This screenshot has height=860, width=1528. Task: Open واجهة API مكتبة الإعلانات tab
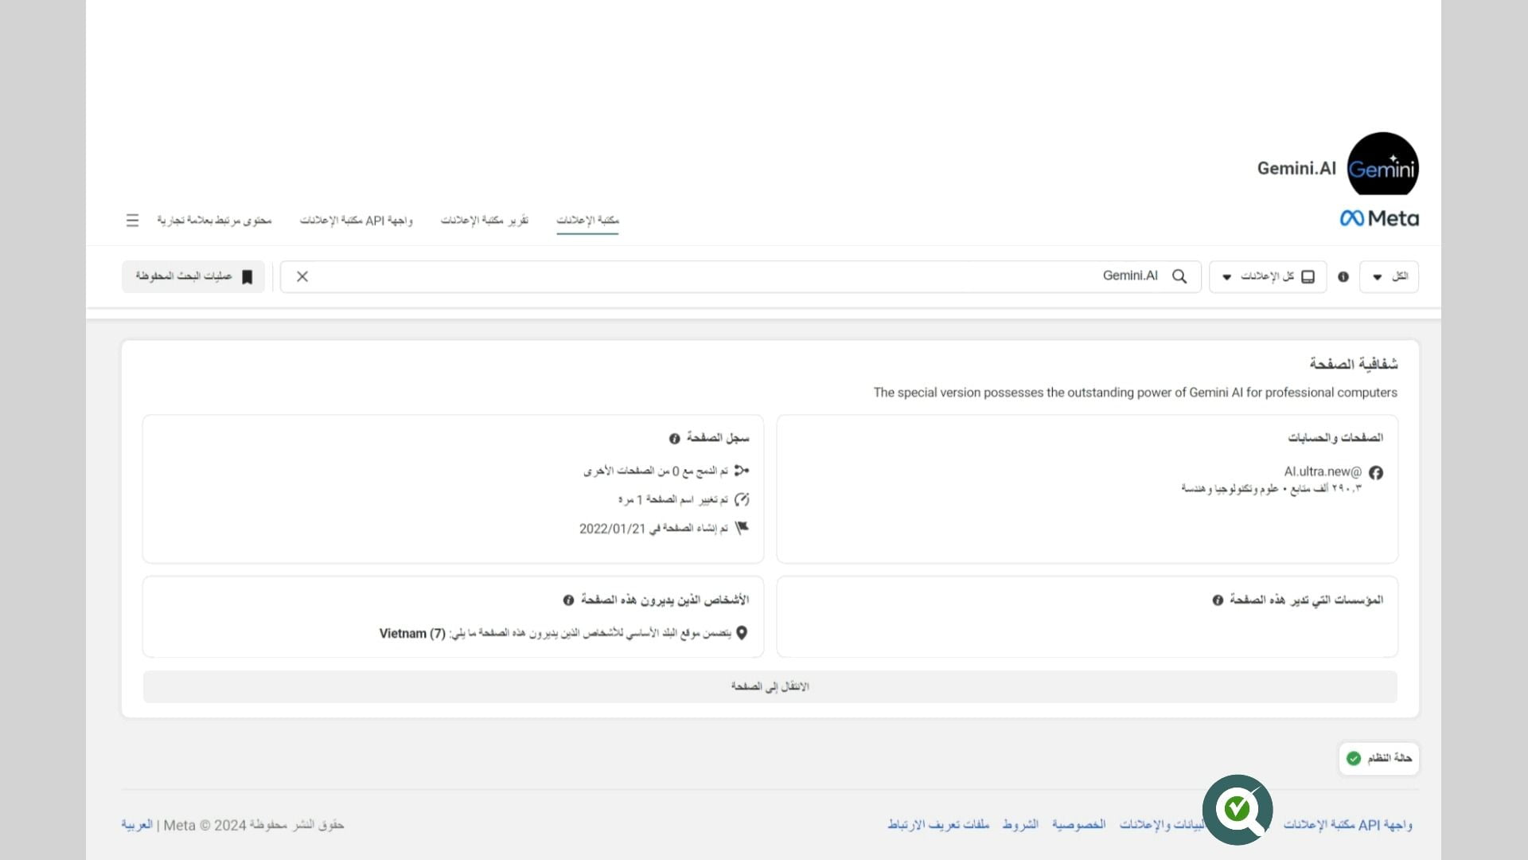[x=356, y=220]
